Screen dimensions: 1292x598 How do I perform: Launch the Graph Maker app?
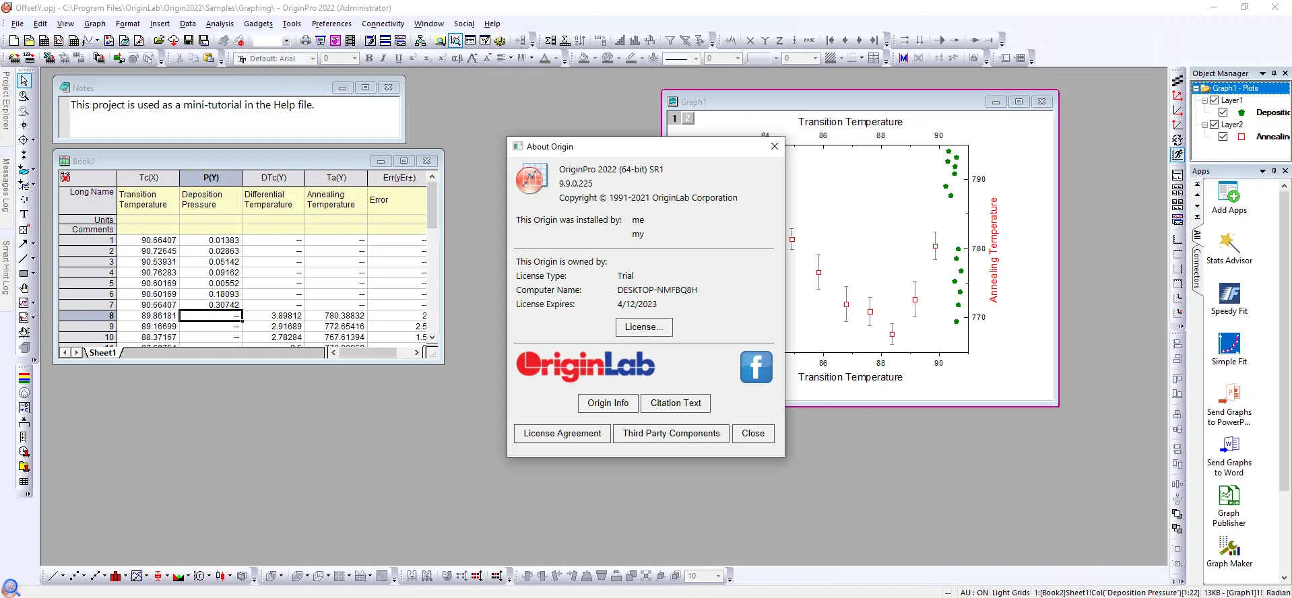point(1229,552)
